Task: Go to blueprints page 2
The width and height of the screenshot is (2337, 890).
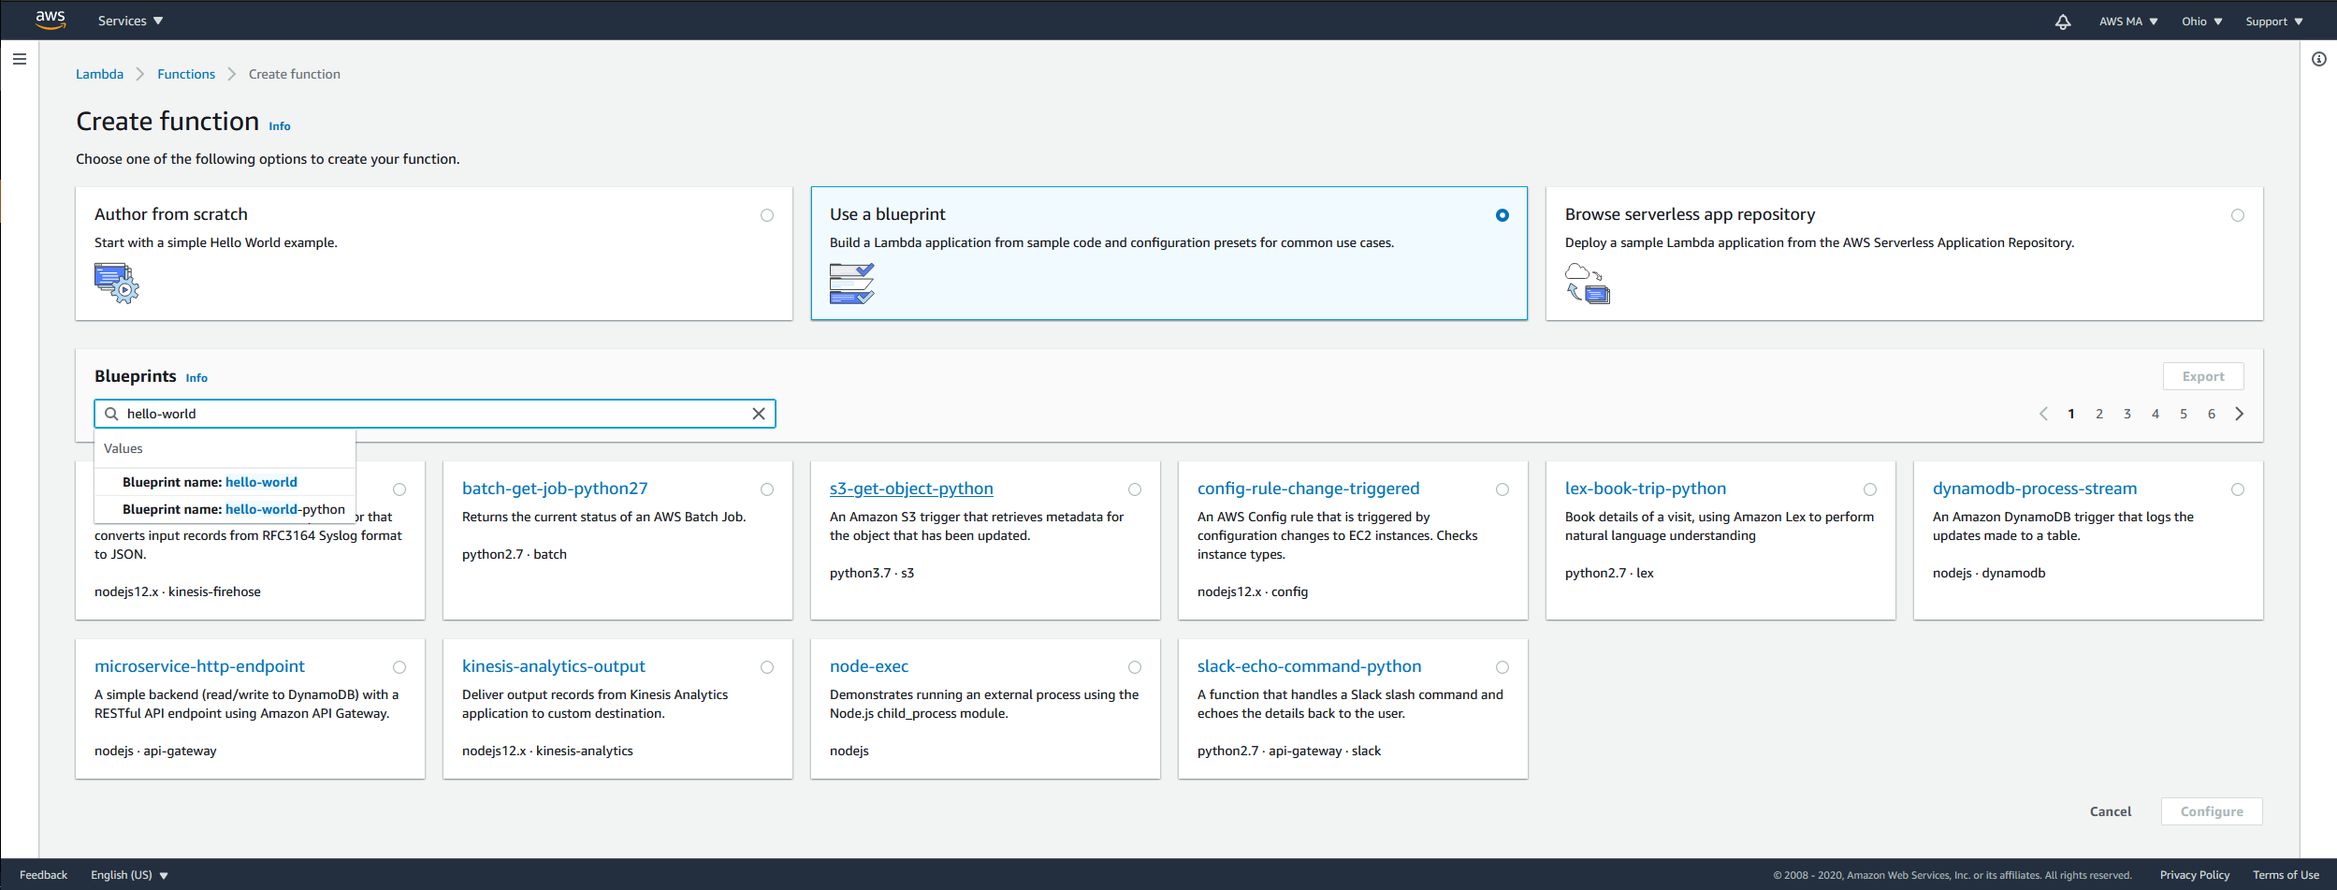Action: 2099,414
